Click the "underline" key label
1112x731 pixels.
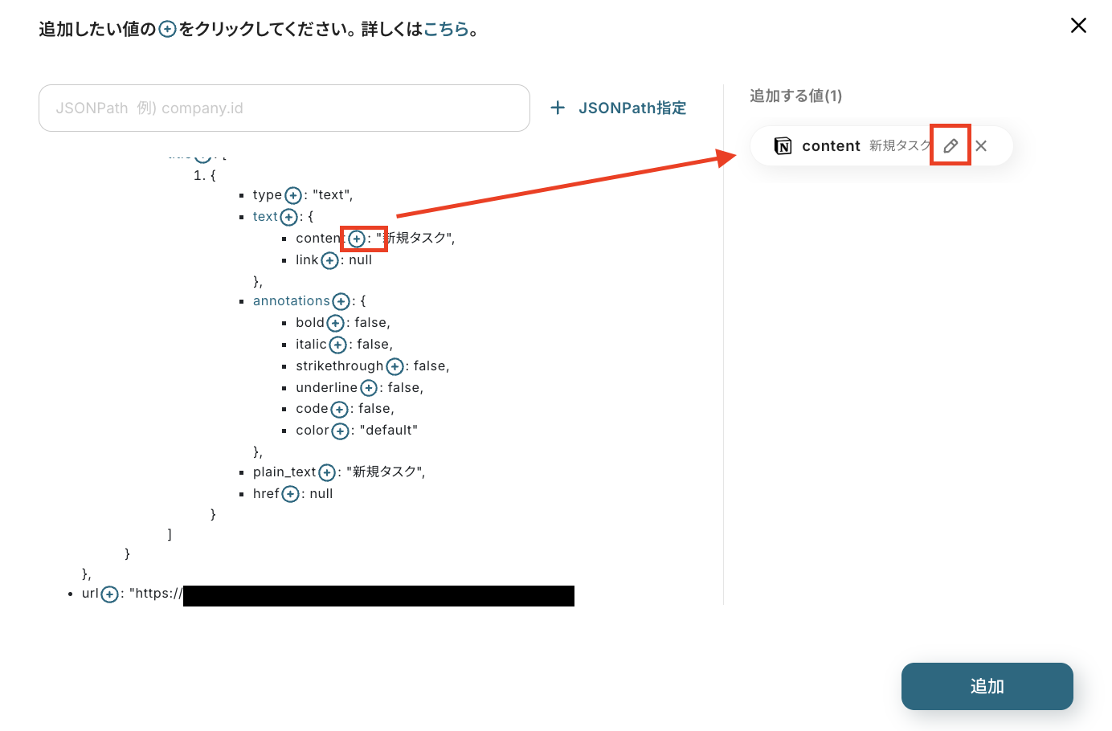click(326, 388)
